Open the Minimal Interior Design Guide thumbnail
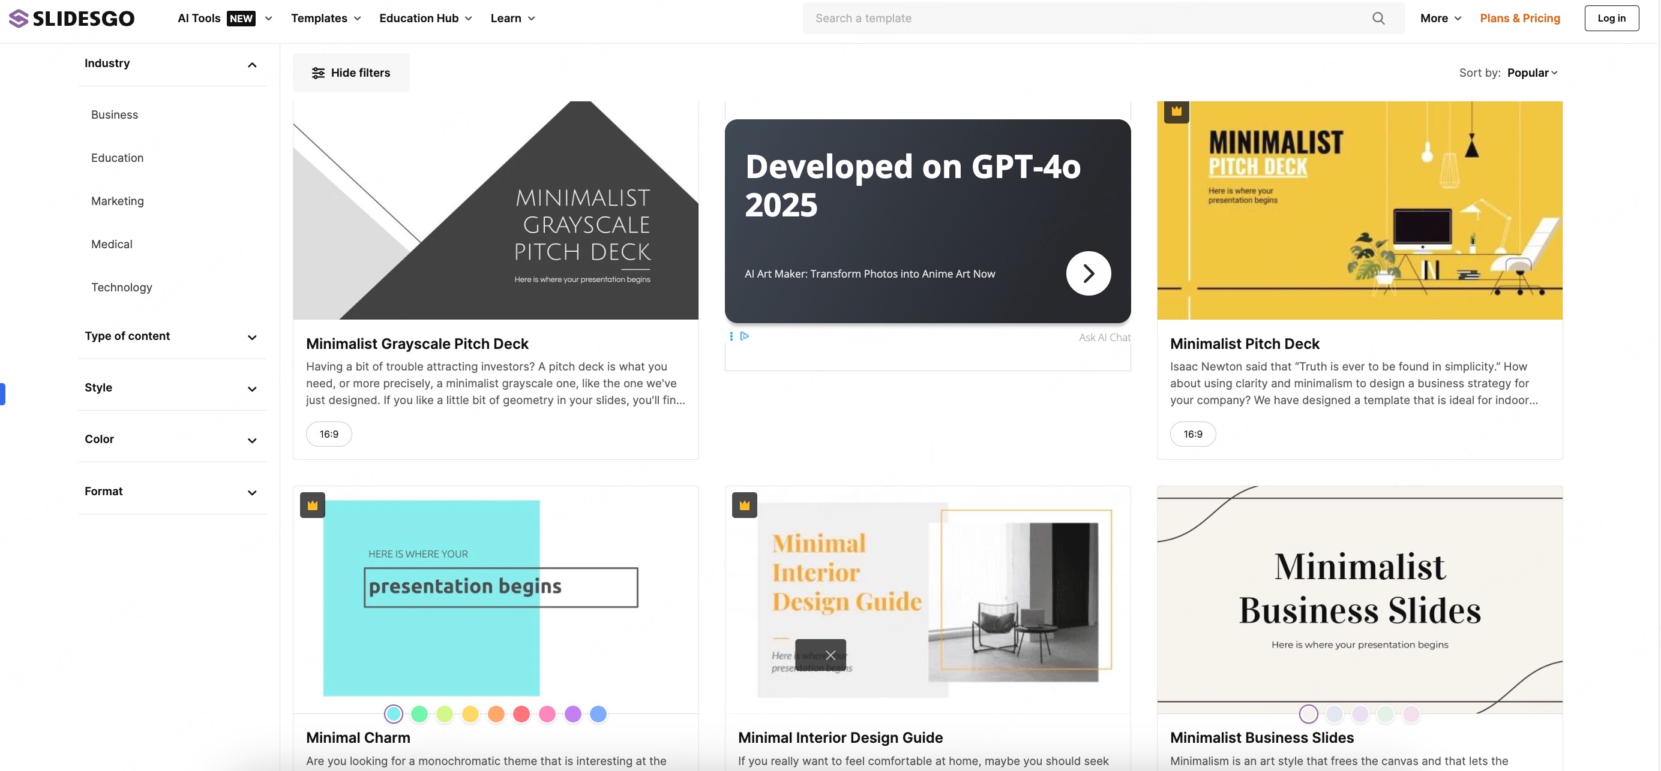The image size is (1661, 771). pyautogui.click(x=928, y=599)
